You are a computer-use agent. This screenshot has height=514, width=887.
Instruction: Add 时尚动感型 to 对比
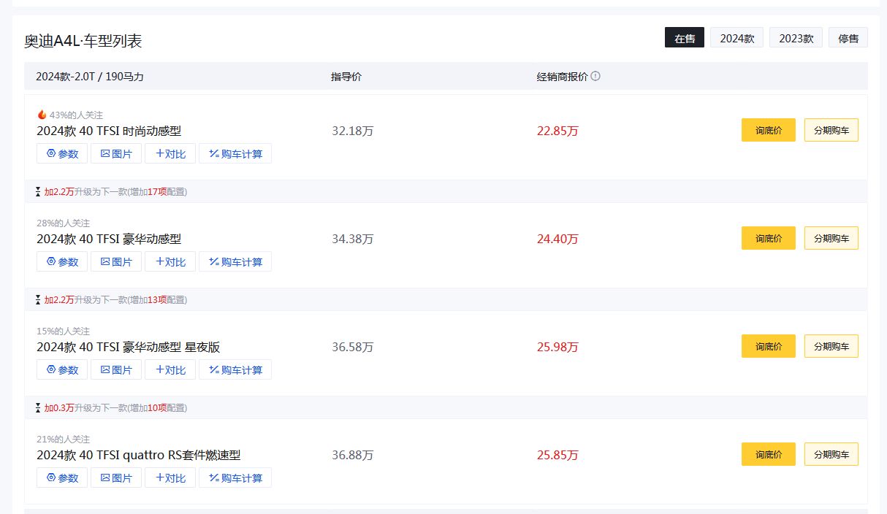pyautogui.click(x=170, y=153)
